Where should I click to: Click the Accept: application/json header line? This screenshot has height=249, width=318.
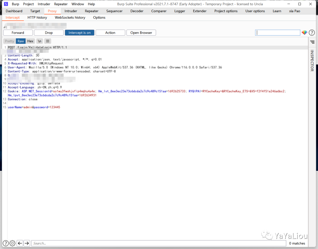click(54, 59)
